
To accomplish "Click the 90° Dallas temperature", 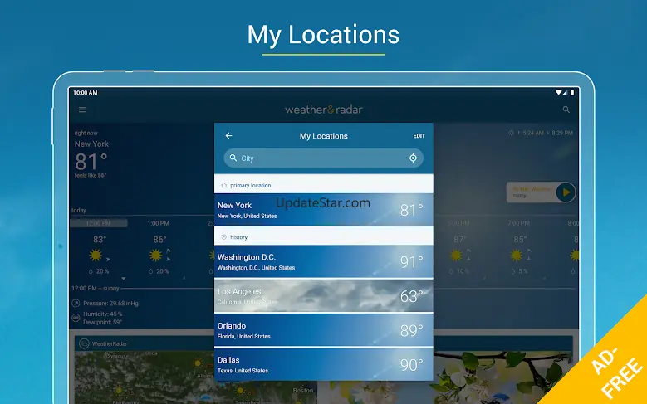I will coord(411,364).
